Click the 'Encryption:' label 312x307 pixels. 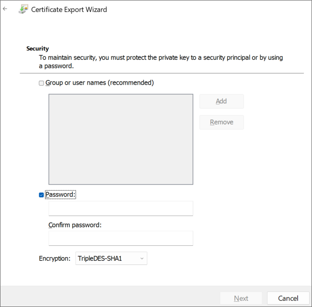tap(55, 259)
